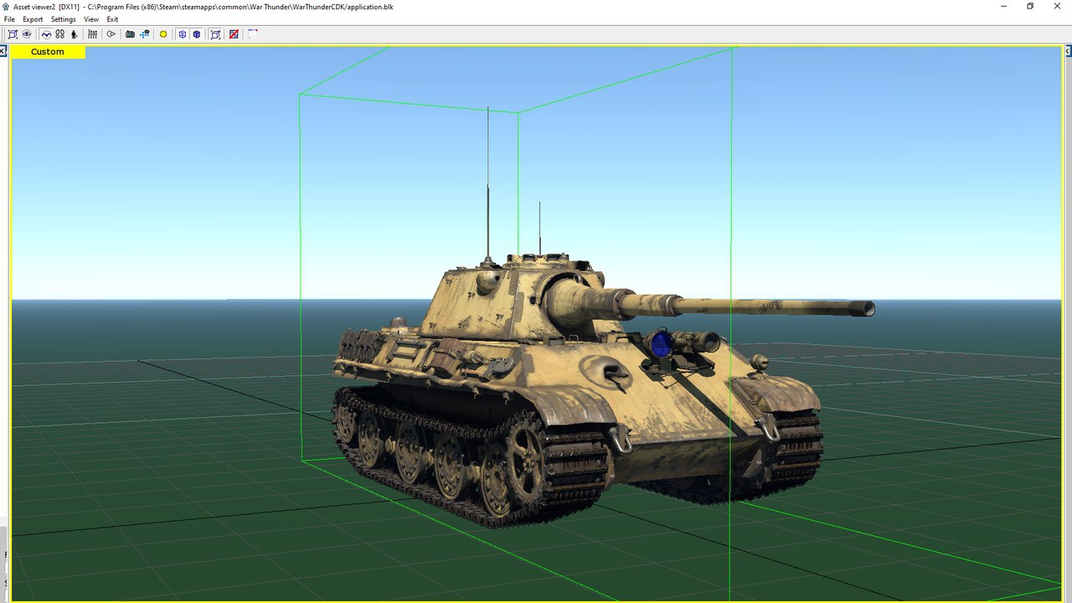This screenshot has width=1072, height=603.
Task: Minimize the Asset viewer2 window
Action: tap(1004, 6)
